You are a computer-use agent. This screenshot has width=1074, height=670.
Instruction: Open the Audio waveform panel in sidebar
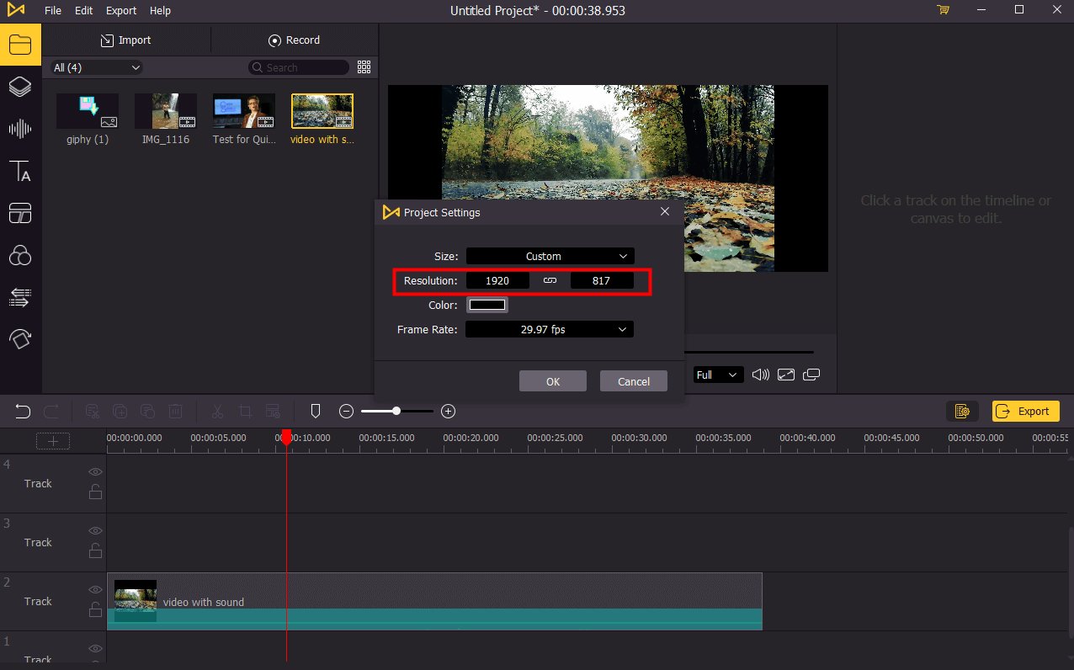tap(20, 129)
